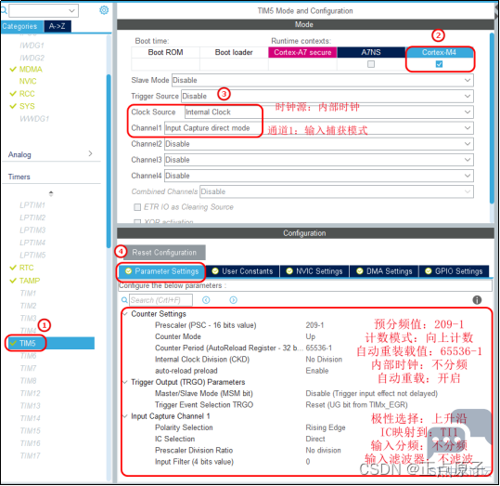Open the settings gear icon
500x486 pixels.
104,10
